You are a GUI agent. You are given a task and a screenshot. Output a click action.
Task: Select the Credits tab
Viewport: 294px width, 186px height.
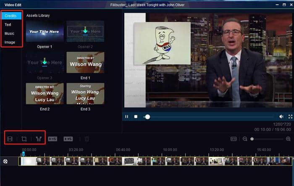click(x=11, y=16)
